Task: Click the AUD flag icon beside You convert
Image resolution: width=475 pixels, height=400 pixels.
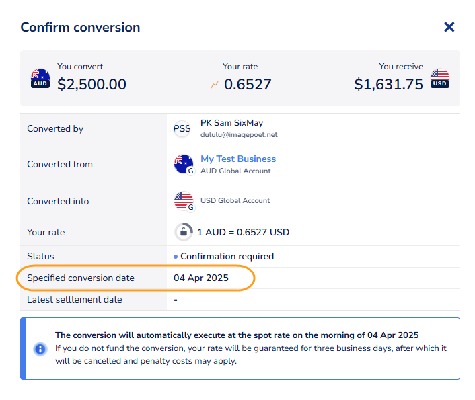Action: click(x=40, y=78)
